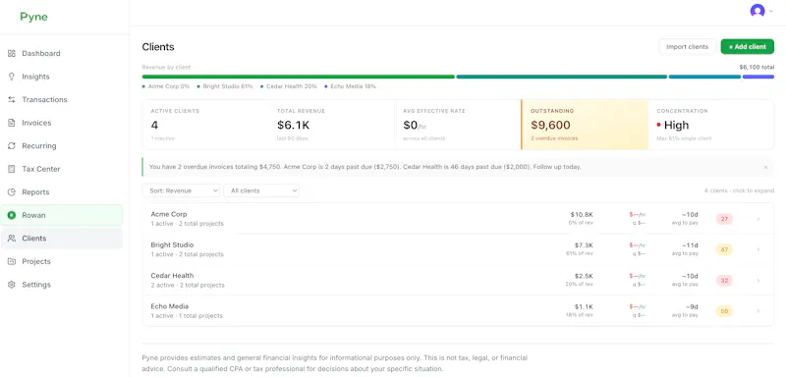Expand the Bright Studio row chevron
This screenshot has width=786, height=377.
coord(758,249)
